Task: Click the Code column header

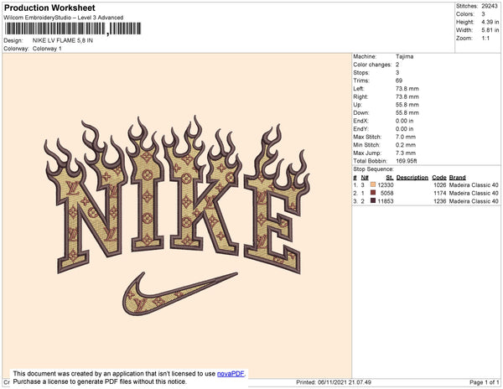Action: pos(439,178)
